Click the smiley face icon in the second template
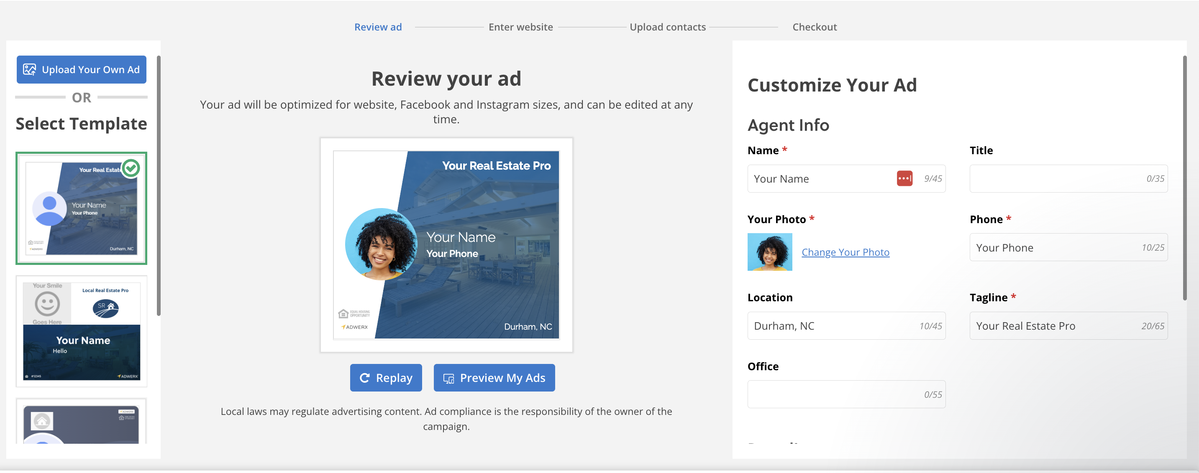This screenshot has height=473, width=1199. 47,304
